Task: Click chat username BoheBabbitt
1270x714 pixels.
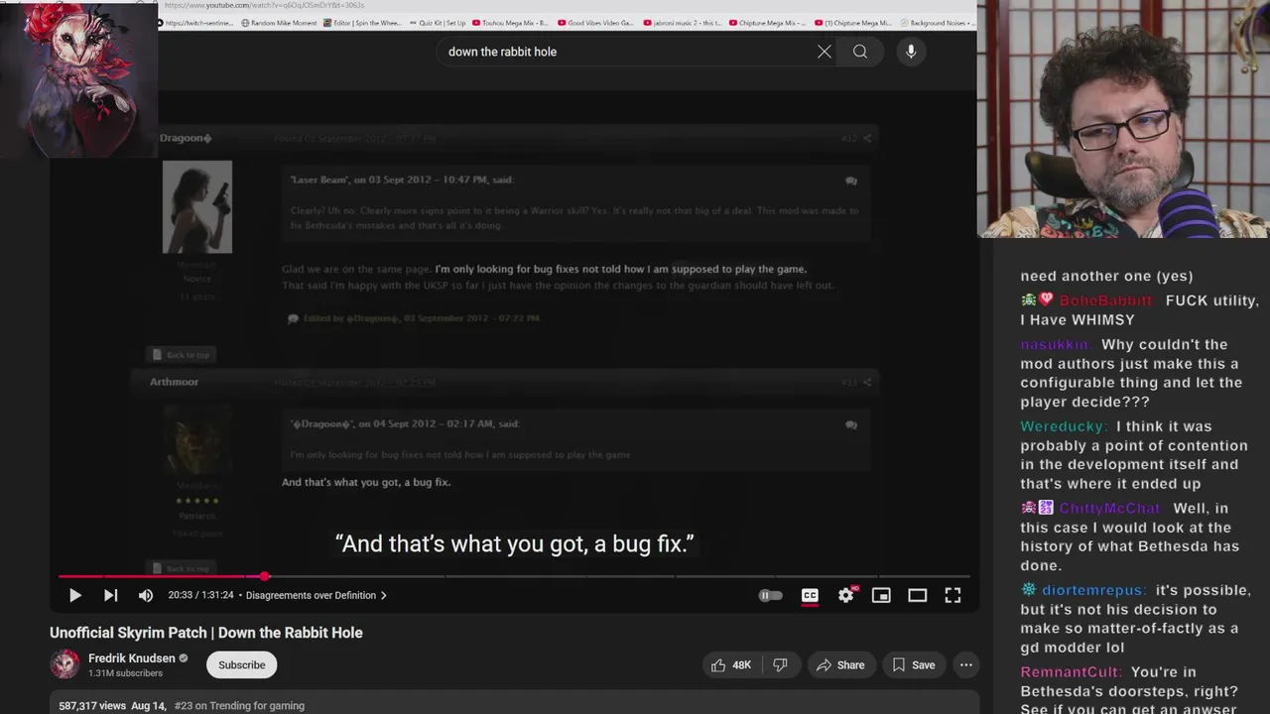Action: tap(1105, 300)
